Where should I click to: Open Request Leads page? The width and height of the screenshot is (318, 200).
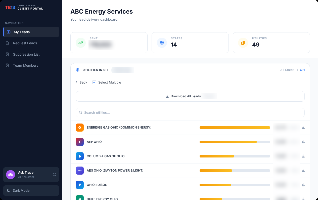(x=31, y=43)
